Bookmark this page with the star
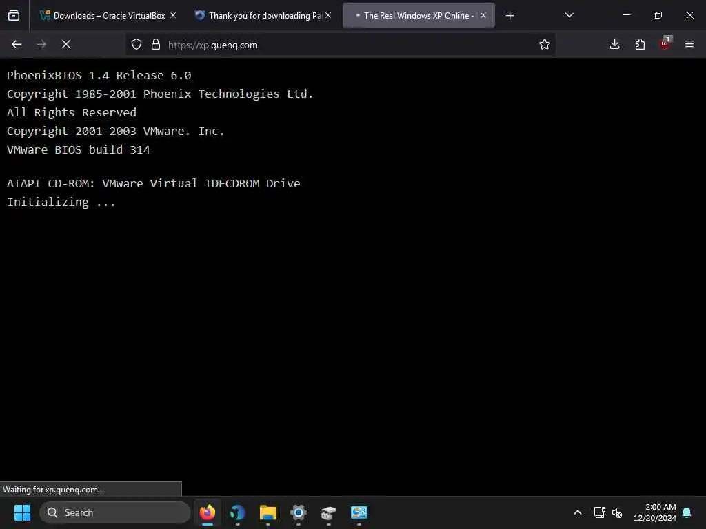The height and width of the screenshot is (529, 706). (545, 44)
